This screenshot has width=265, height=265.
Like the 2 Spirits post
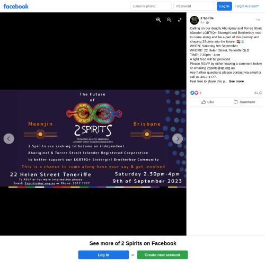coord(208,102)
